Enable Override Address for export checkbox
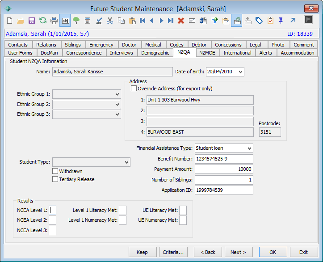 tap(134, 89)
